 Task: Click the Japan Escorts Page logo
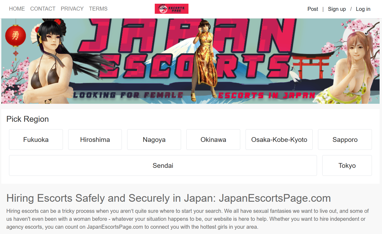(x=171, y=9)
